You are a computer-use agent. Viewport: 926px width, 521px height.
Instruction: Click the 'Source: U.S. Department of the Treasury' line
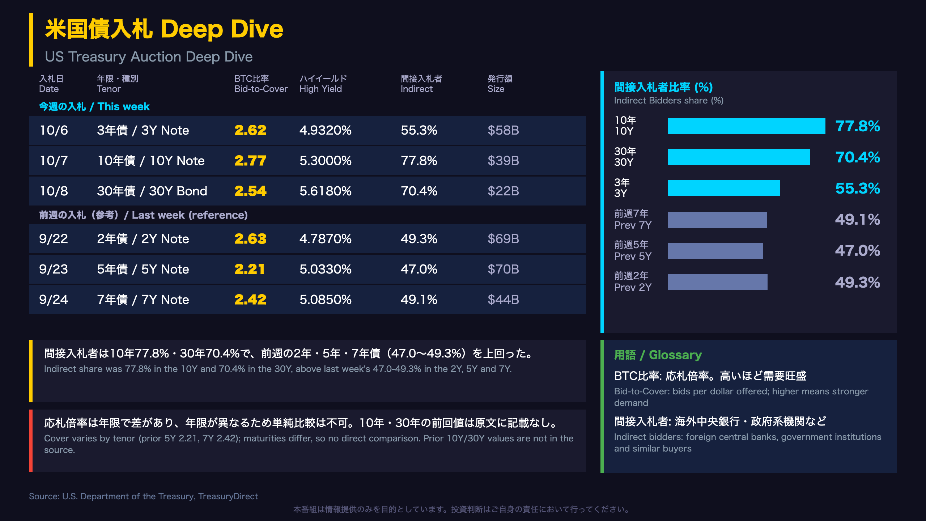coord(143,496)
